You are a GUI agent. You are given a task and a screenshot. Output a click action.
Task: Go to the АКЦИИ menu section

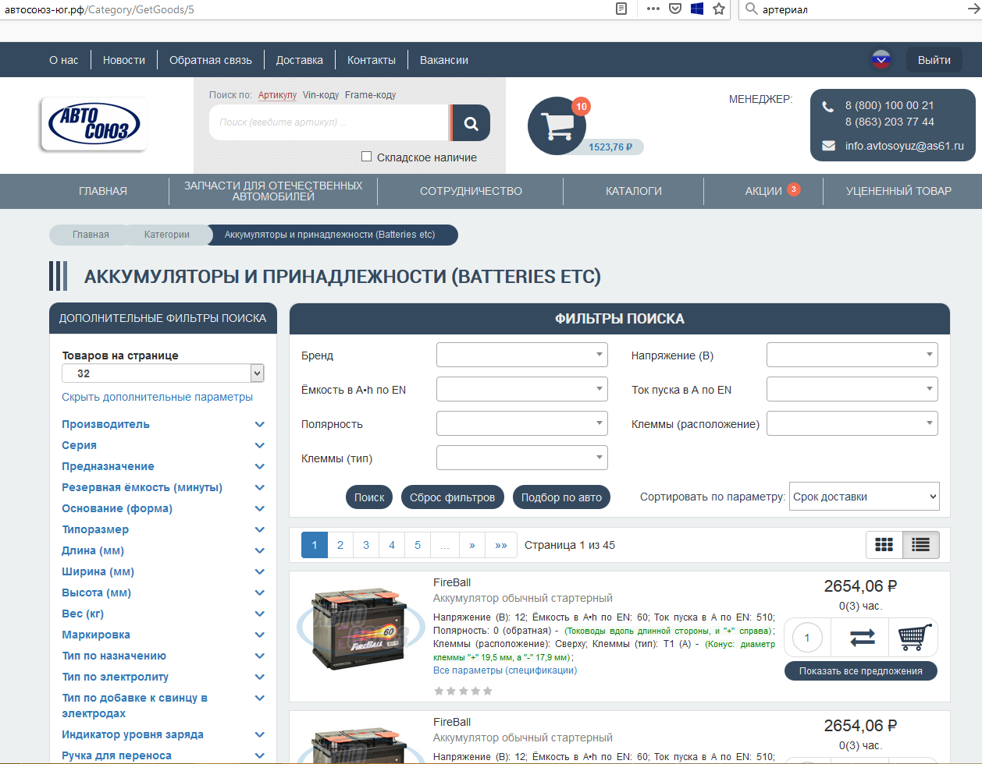point(763,191)
